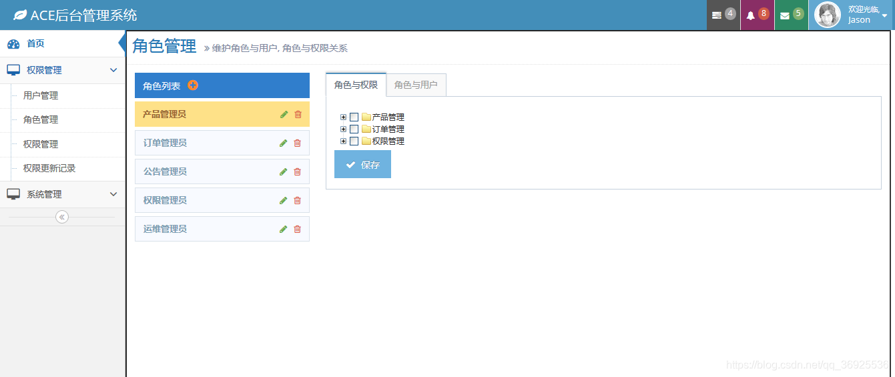
Task: Edit the 产品管理员 role with pencil icon
Action: (x=284, y=114)
